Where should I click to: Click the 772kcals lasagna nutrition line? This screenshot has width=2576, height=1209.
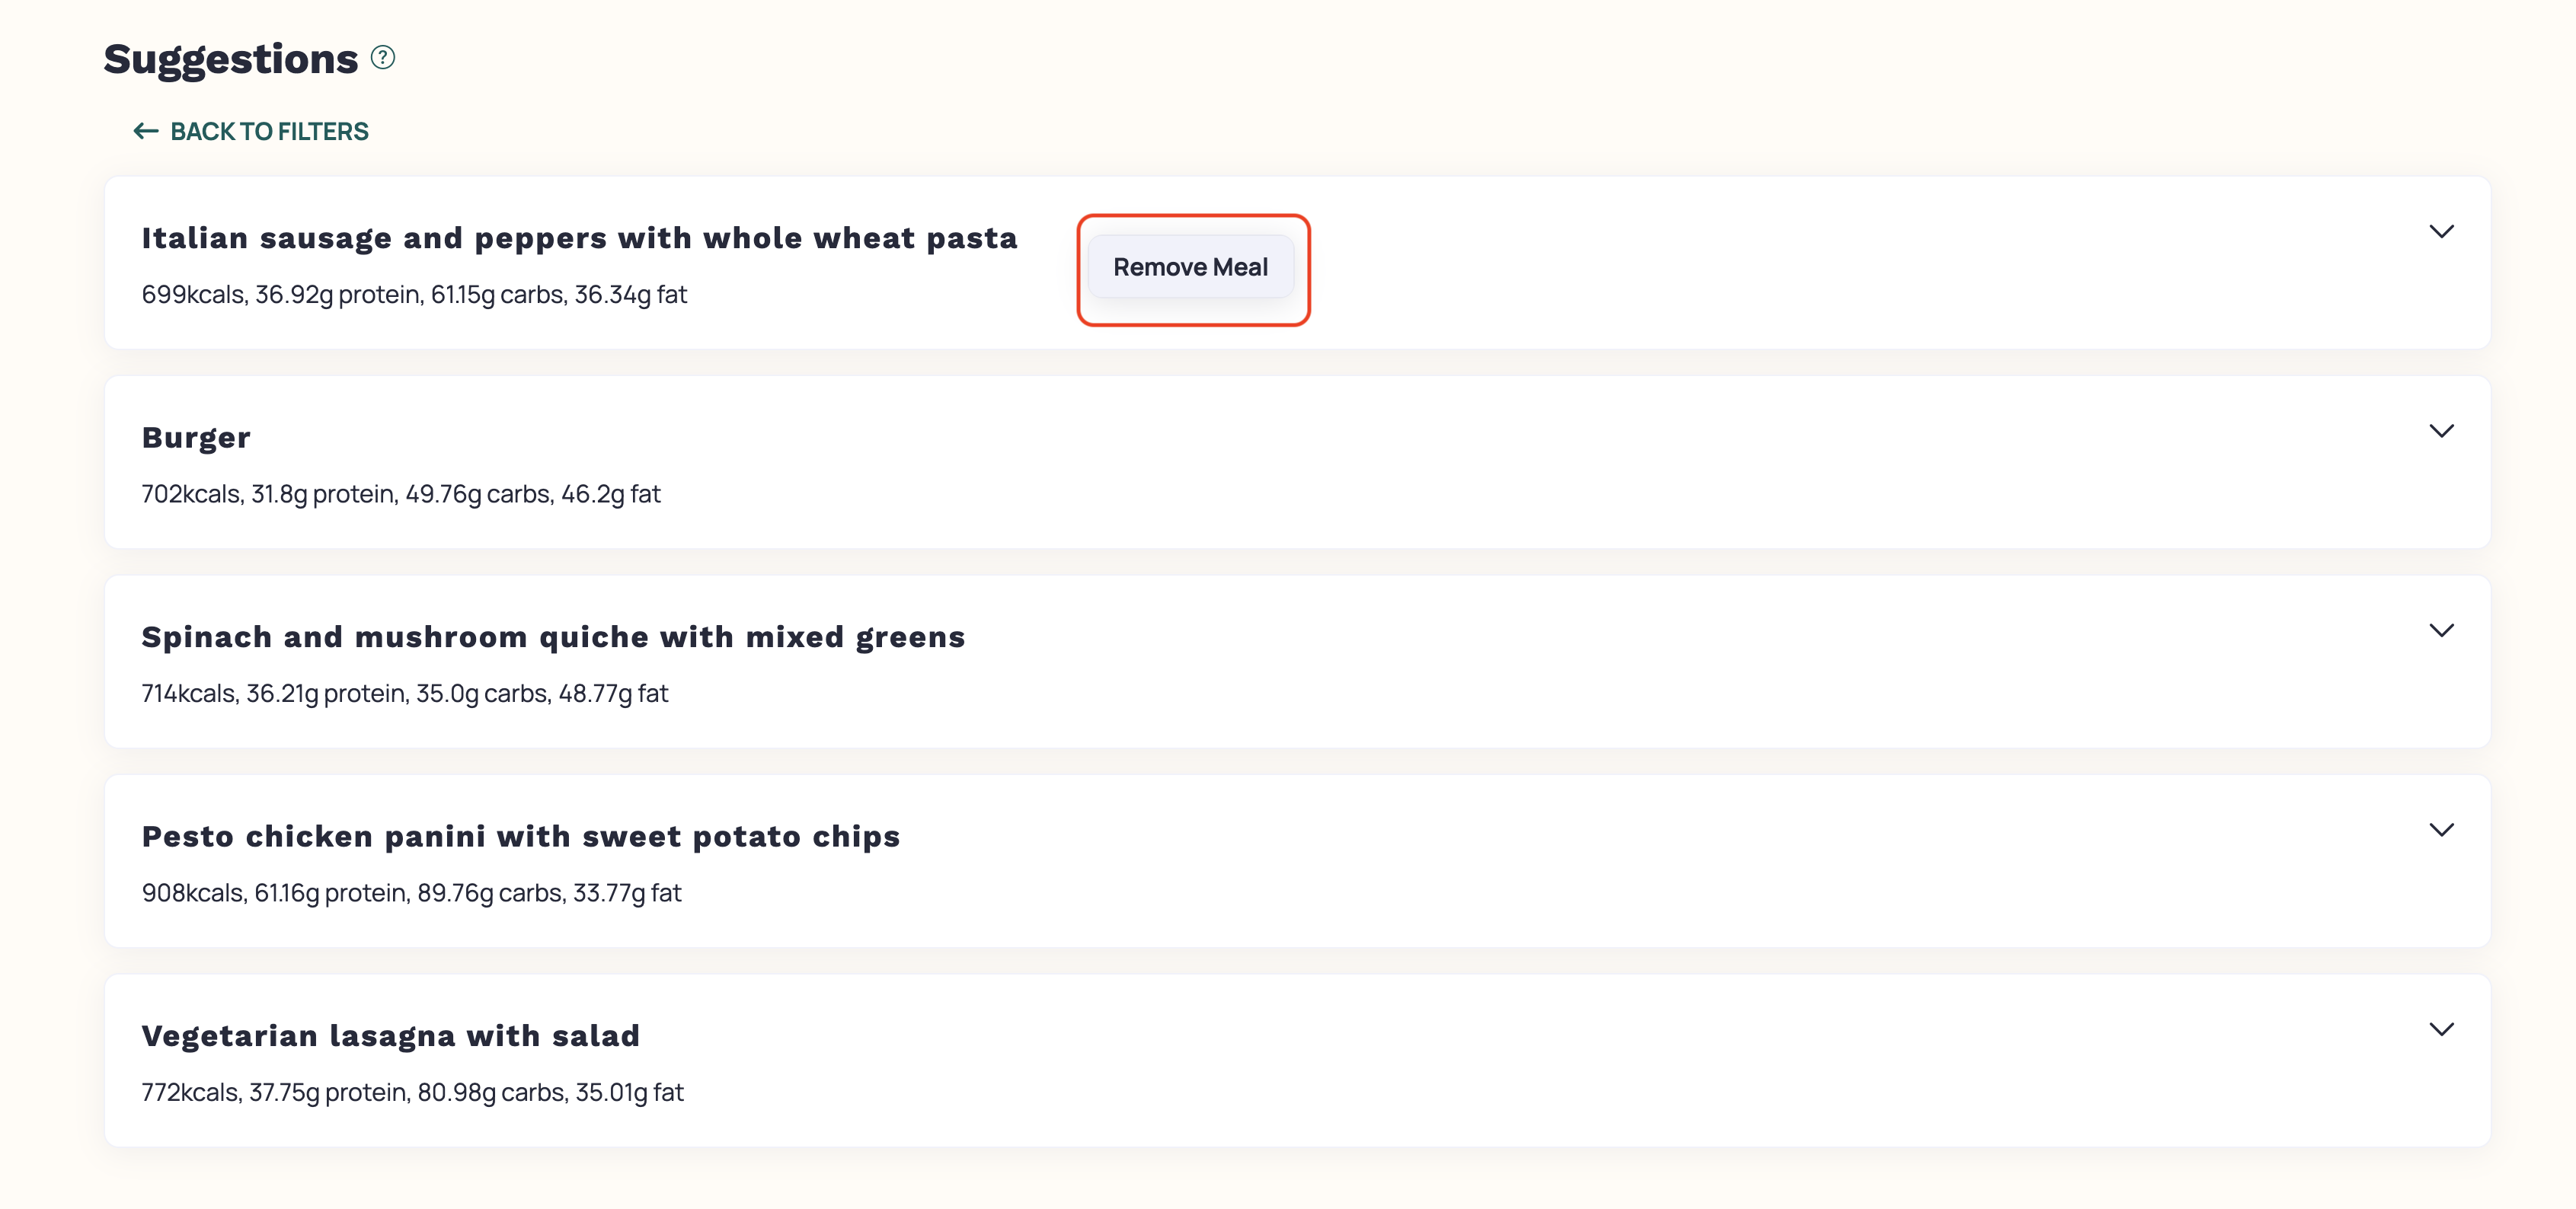pos(412,1092)
